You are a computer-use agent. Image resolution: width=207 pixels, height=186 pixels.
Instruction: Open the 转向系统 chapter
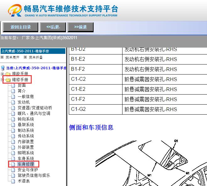pos(26,119)
